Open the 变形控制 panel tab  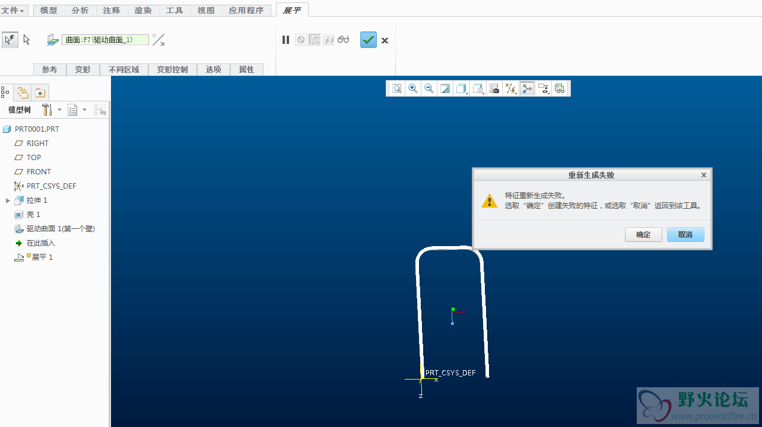173,69
